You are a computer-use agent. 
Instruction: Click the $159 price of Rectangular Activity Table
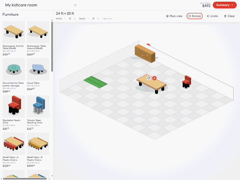pyautogui.click(x=6, y=54)
